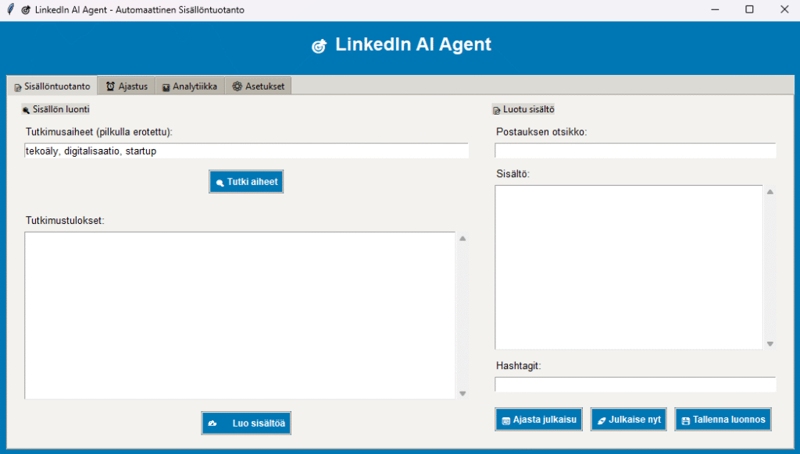The image size is (800, 454).
Task: Click the magnifier icon on Tutki aiheet button
Action: [x=220, y=183]
